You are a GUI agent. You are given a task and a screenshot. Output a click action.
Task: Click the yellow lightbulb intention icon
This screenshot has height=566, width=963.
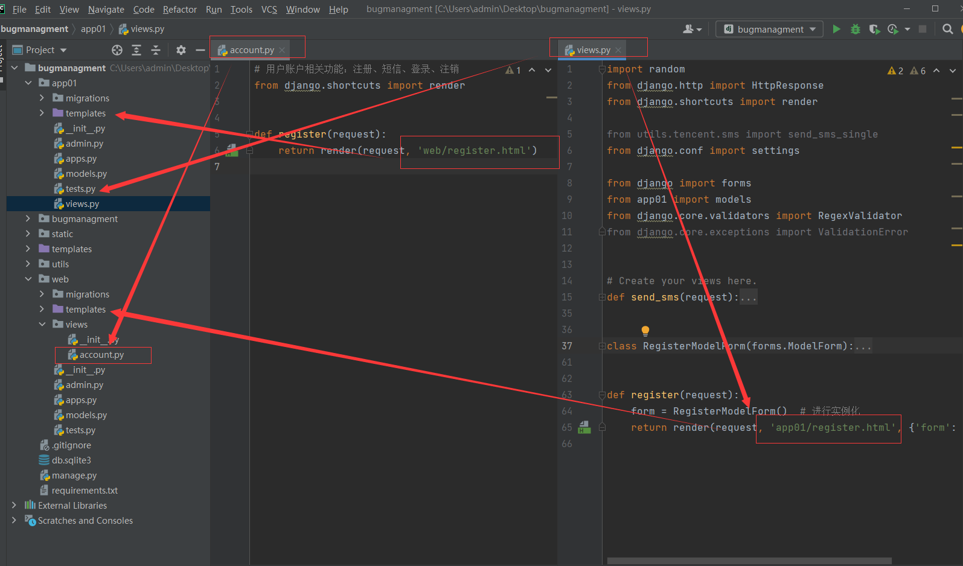(x=645, y=331)
